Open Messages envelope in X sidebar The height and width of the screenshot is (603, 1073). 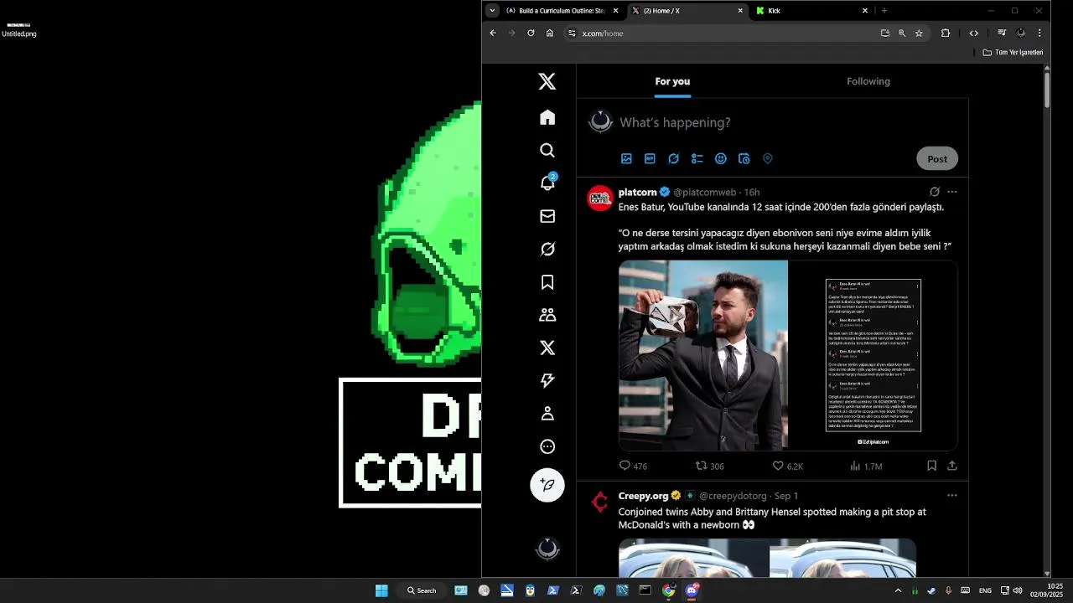coord(547,216)
